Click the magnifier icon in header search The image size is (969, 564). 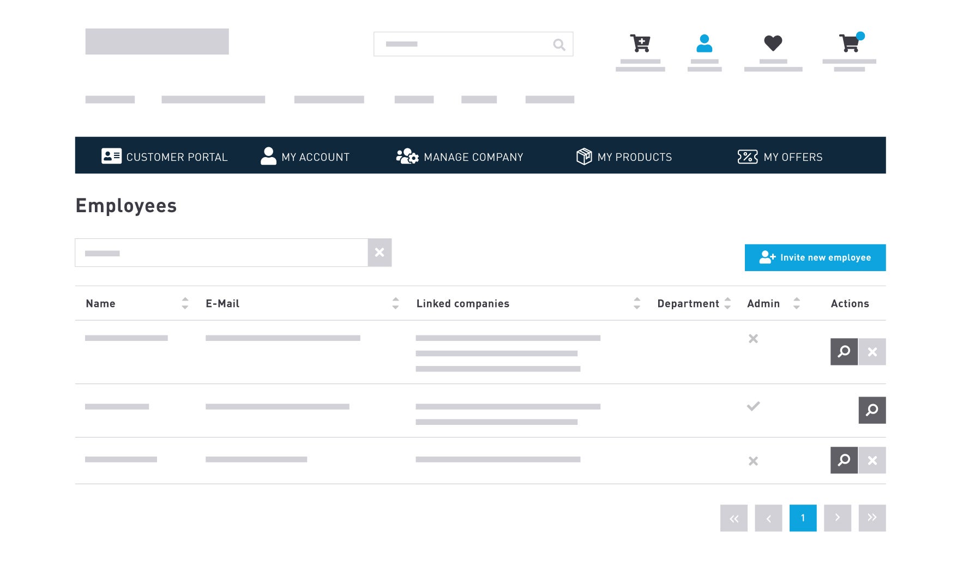(559, 44)
